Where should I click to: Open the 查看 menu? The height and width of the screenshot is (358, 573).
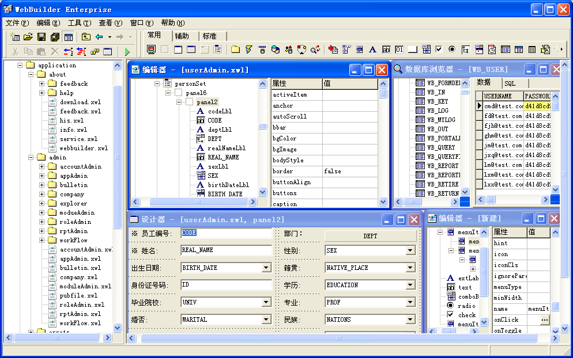[x=110, y=23]
